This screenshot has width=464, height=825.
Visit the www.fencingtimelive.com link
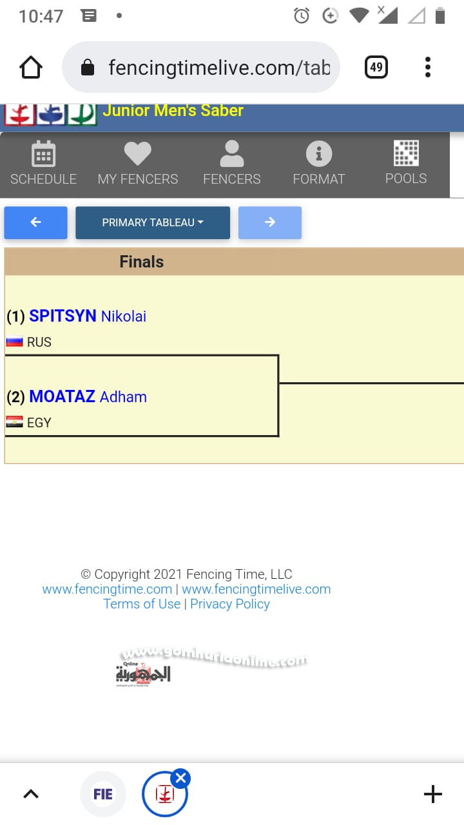tap(256, 589)
